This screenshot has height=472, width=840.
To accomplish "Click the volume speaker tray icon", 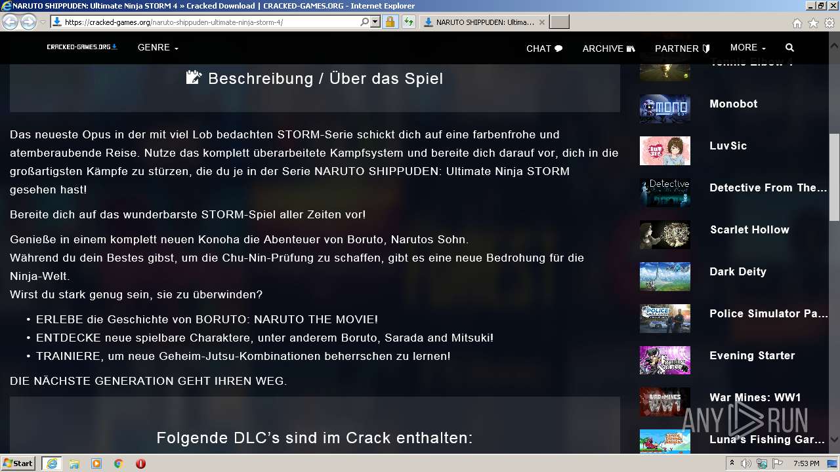I will coord(746,463).
